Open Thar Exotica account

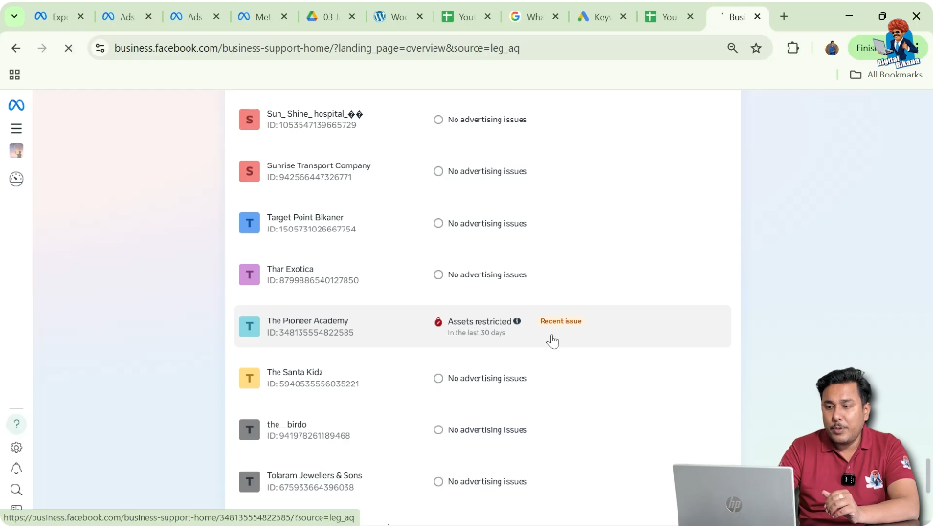[482, 274]
